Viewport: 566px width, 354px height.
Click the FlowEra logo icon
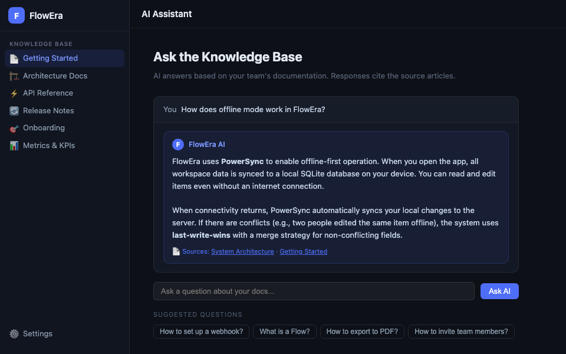(17, 15)
